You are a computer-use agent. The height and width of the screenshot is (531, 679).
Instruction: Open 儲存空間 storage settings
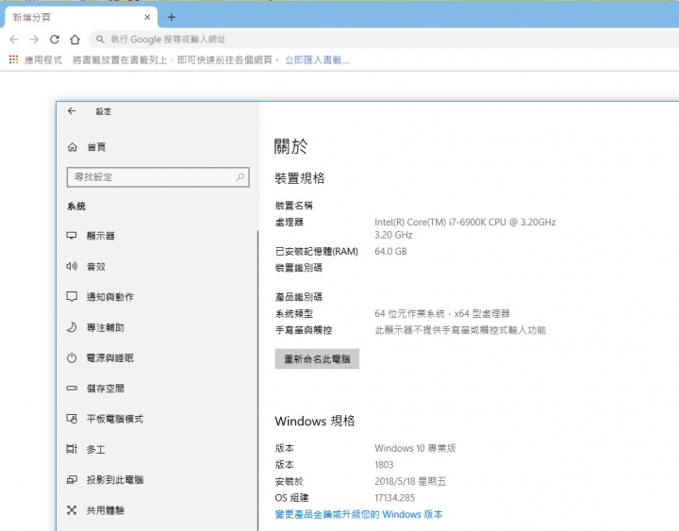click(x=95, y=389)
